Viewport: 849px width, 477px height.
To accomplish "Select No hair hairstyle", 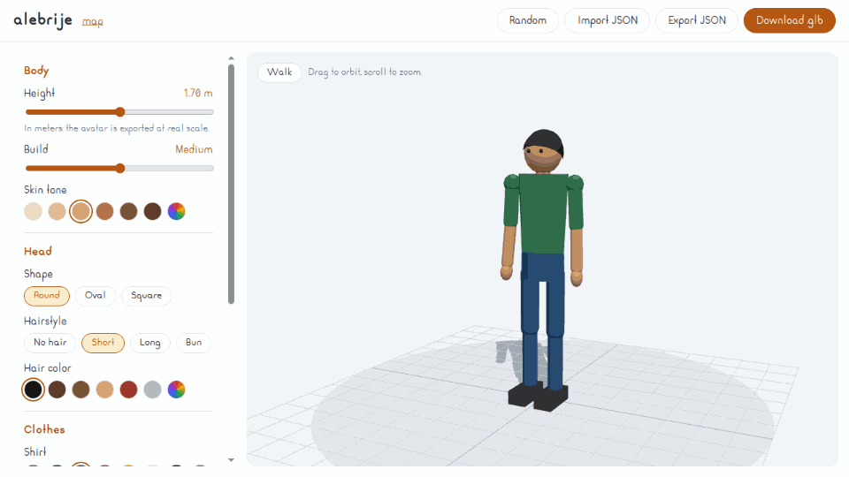I will [x=50, y=343].
